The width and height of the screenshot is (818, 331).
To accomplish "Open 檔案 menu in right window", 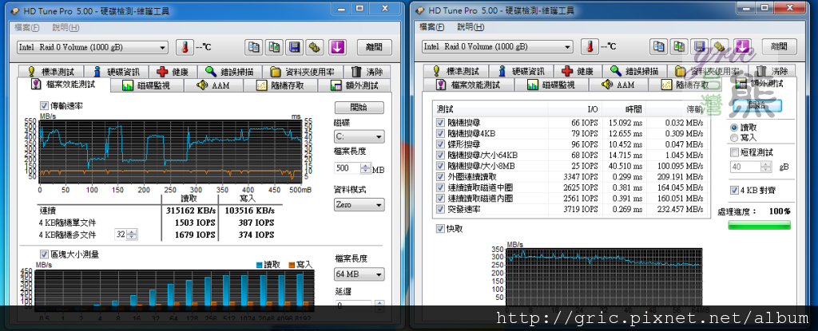I will pos(432,27).
